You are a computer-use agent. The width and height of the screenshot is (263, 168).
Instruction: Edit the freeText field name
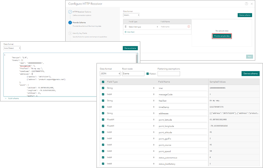(182, 101)
